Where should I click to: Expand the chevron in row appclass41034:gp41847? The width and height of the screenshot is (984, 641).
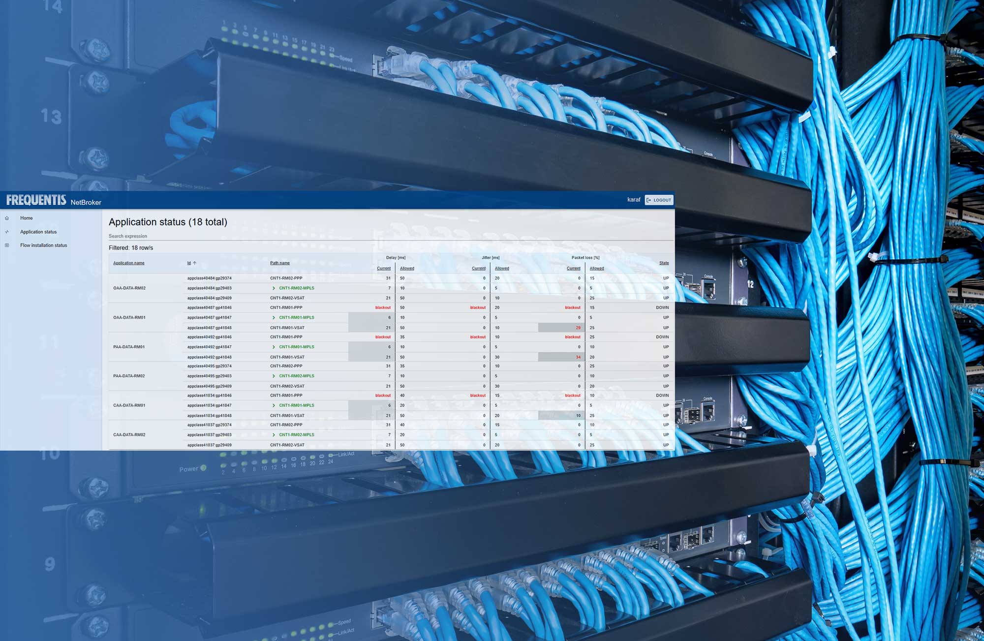coord(274,406)
